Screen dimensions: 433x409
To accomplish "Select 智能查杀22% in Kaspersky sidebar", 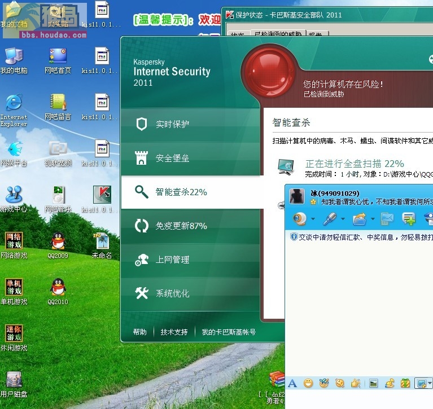I will click(x=193, y=192).
